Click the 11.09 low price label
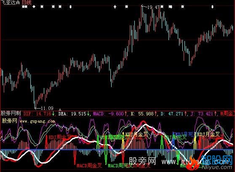235x172 pixels. point(47,108)
